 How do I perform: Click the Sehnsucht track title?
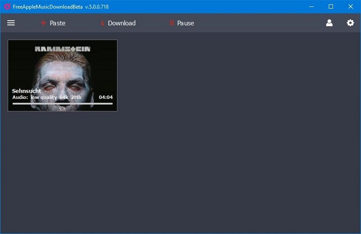(x=27, y=91)
